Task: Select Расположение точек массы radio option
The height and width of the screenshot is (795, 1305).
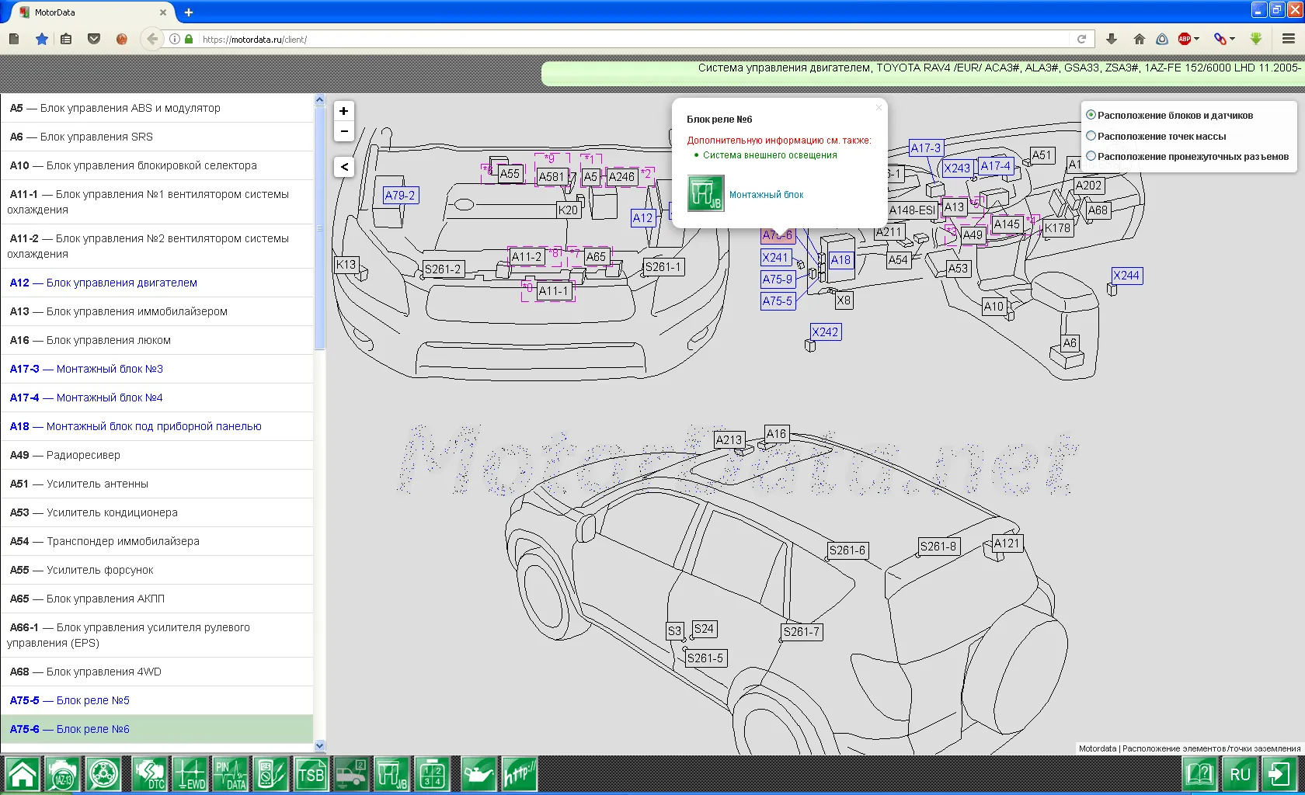Action: pyautogui.click(x=1091, y=136)
